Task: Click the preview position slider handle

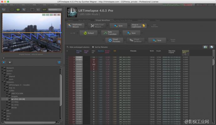Action: 4,58
